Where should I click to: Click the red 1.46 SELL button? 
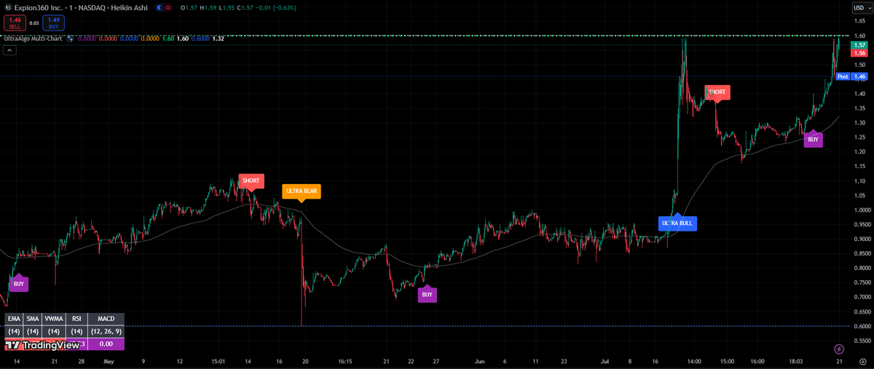pos(15,23)
